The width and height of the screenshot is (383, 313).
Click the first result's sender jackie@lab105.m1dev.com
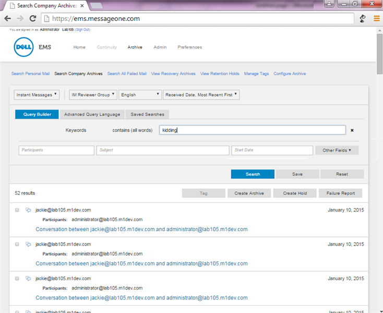63,210
